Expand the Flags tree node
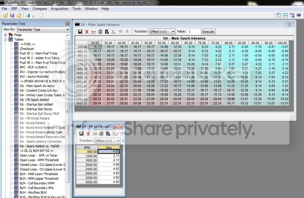The height and width of the screenshot is (198, 304). 5,35
